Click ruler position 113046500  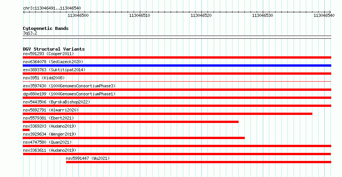78,15
